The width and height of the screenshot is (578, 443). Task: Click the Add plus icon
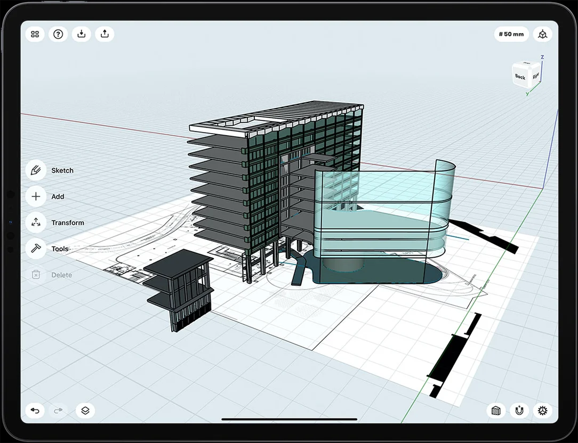36,196
